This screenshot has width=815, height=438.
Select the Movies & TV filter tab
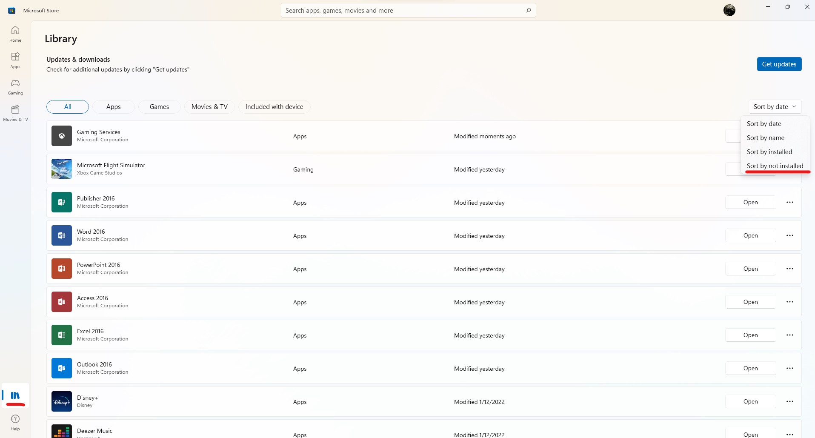pos(209,107)
